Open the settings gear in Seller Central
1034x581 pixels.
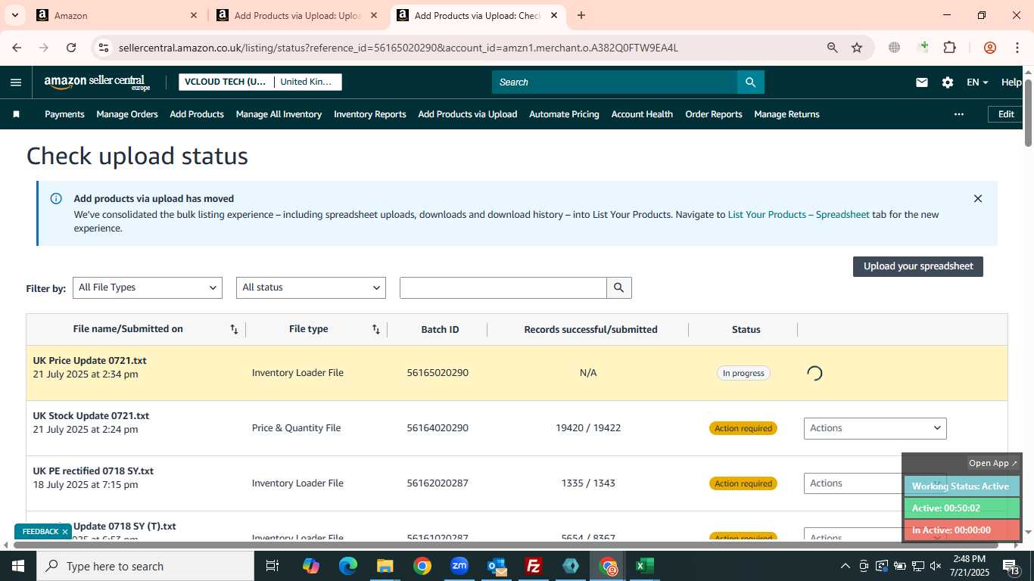(x=947, y=82)
